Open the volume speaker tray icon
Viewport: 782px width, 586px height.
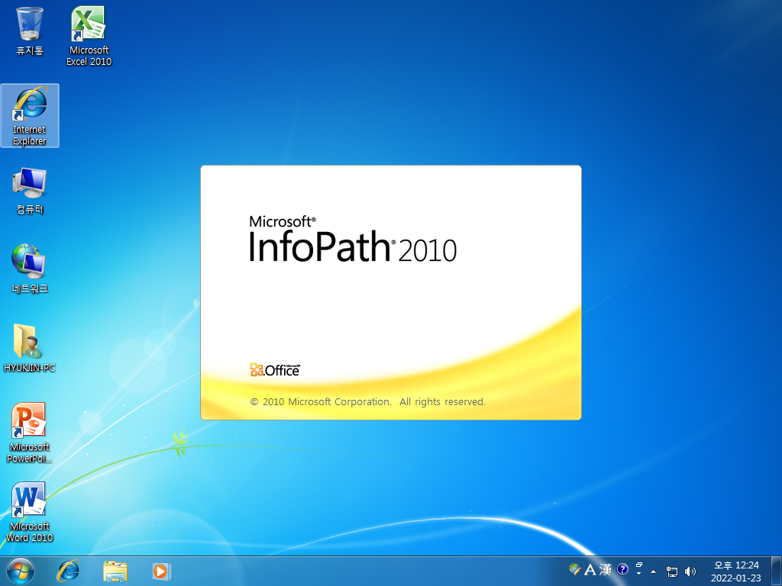coord(690,572)
